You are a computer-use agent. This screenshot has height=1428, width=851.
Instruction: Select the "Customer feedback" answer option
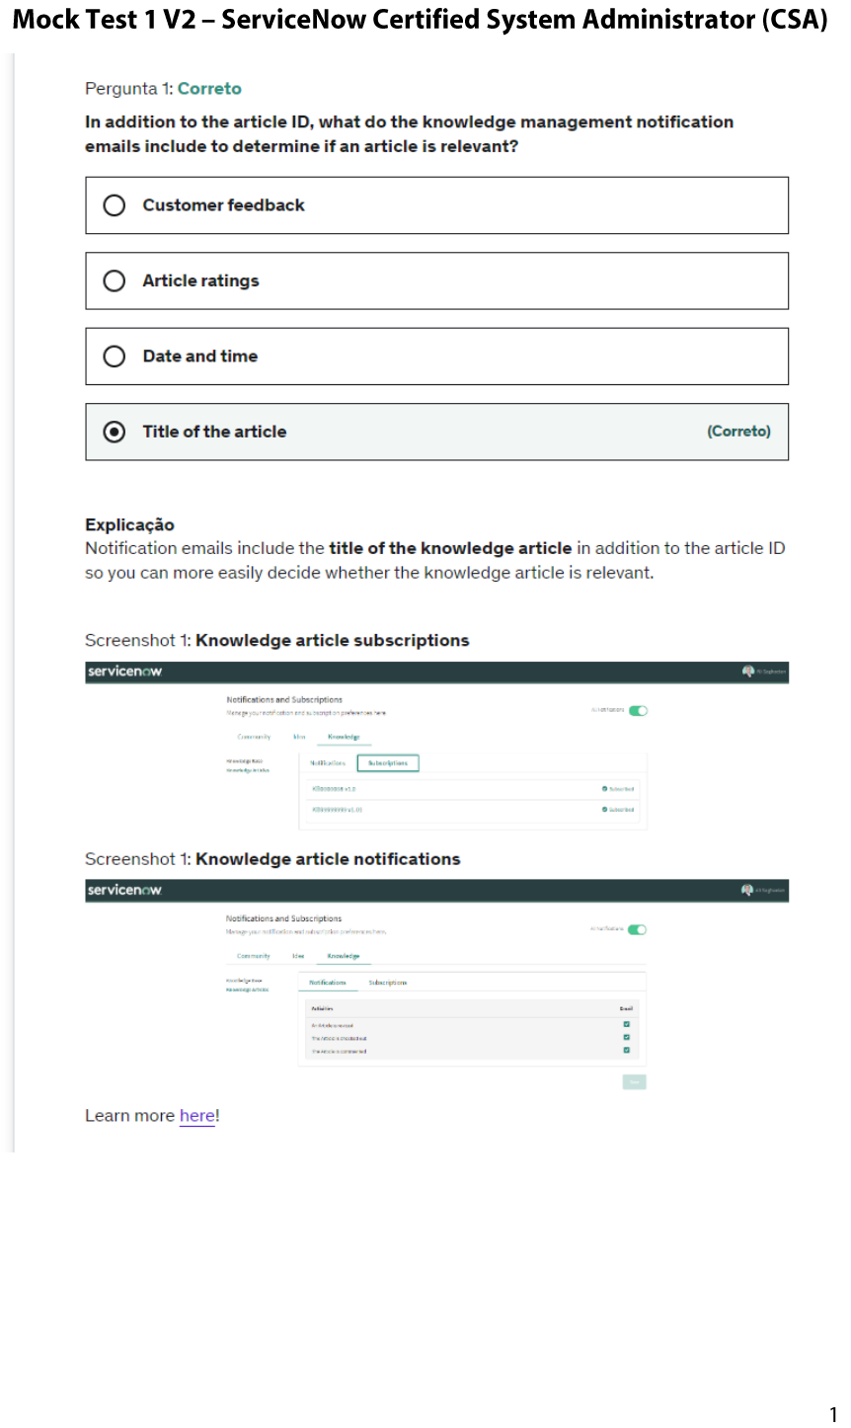115,205
